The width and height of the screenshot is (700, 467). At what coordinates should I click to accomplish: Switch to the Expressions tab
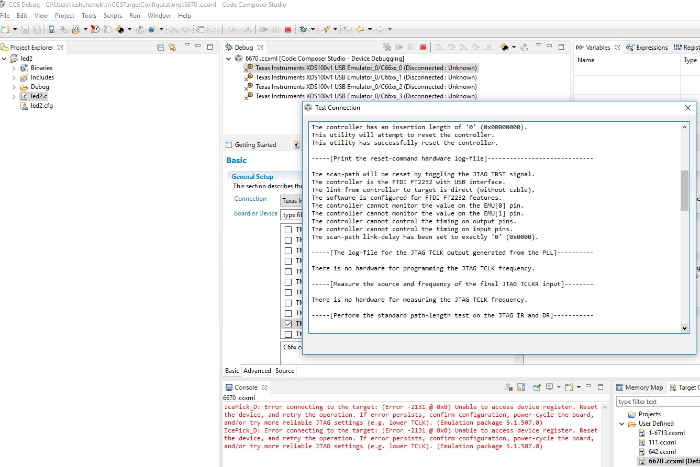[647, 48]
